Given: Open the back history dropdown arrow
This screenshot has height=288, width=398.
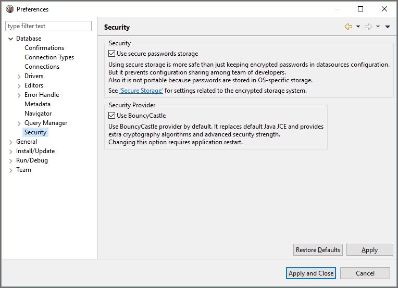Looking at the screenshot, I should pos(358,27).
